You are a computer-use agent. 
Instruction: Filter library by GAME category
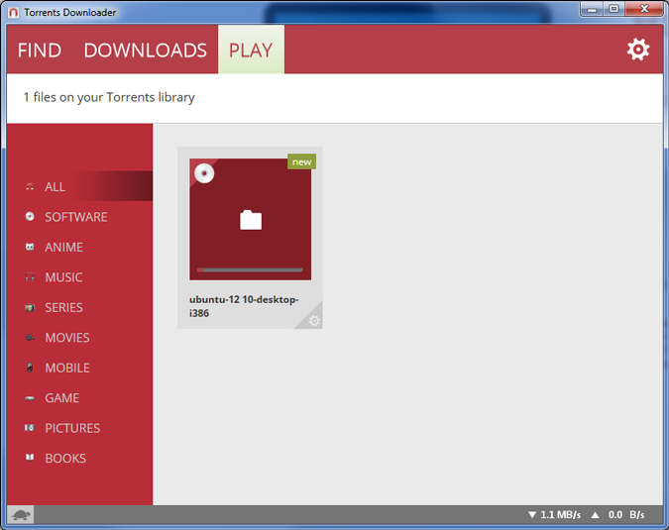coord(61,398)
